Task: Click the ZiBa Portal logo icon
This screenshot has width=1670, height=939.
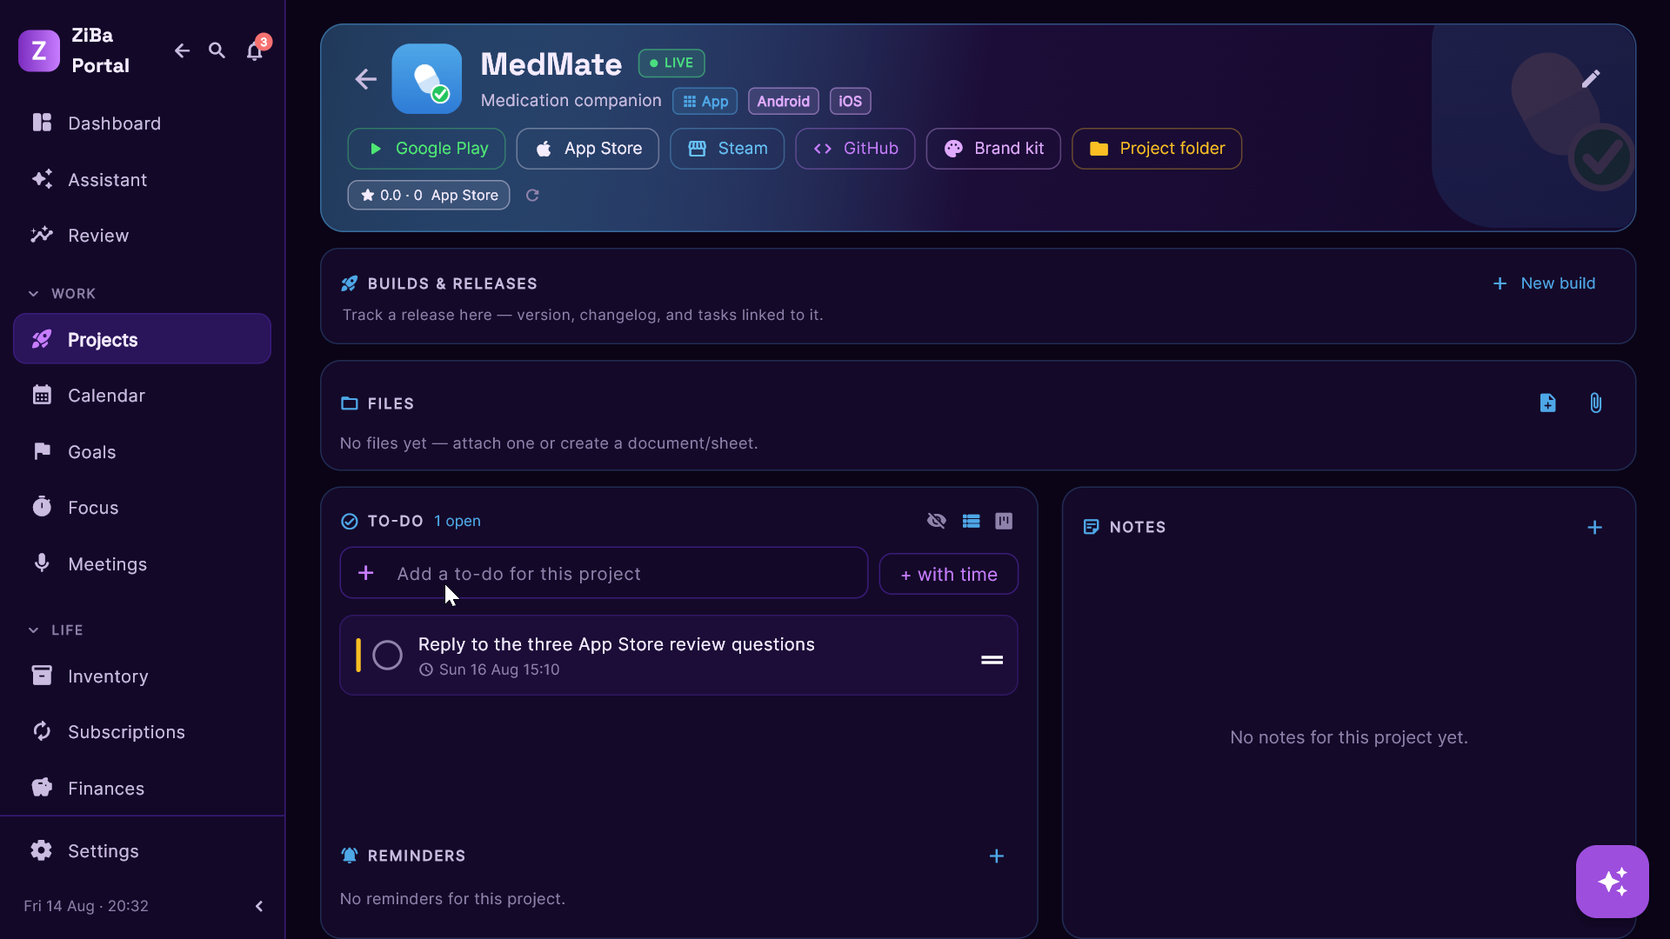Action: [x=39, y=50]
